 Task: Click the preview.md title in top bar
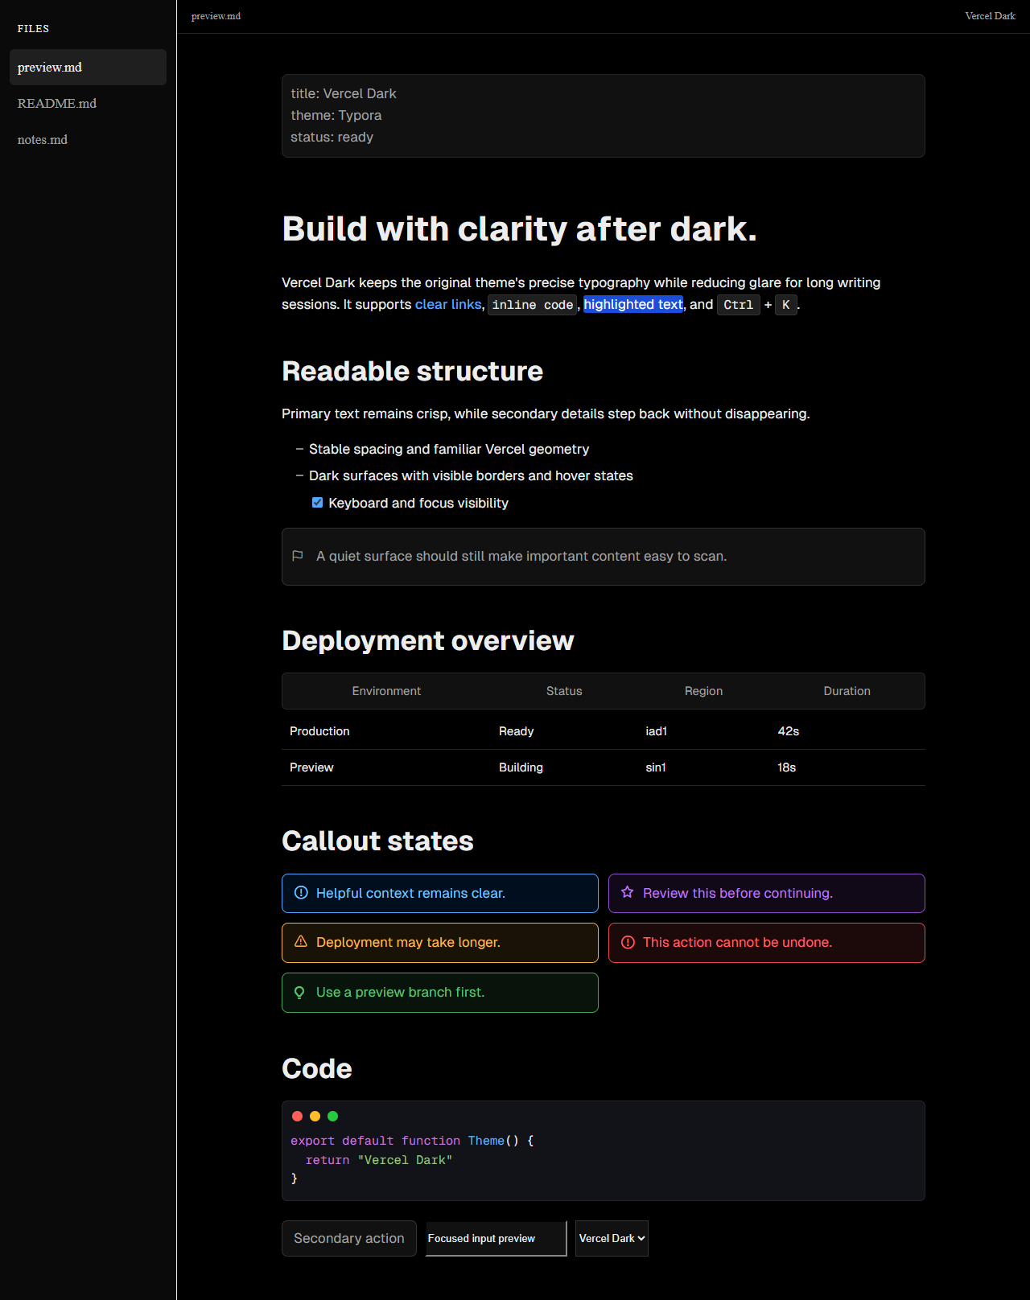tap(216, 16)
